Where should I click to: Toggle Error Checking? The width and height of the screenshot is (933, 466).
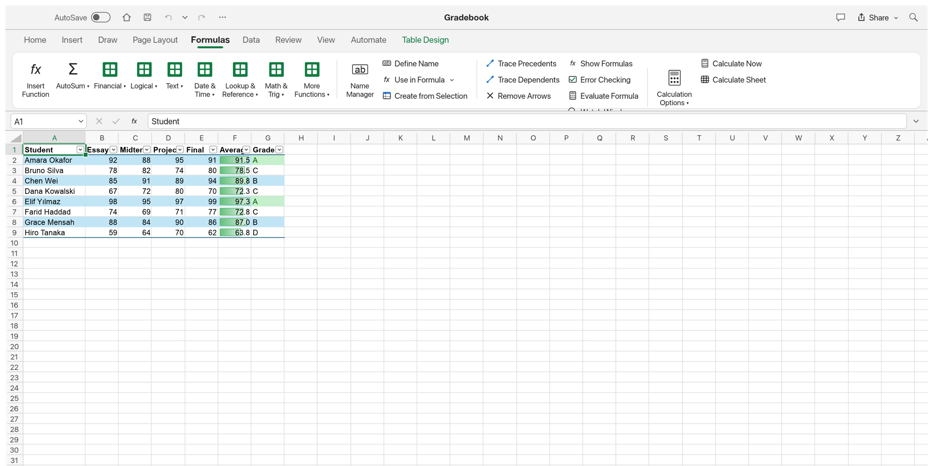tap(600, 80)
